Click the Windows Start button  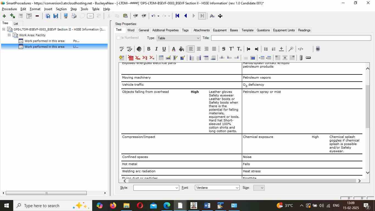(6, 206)
